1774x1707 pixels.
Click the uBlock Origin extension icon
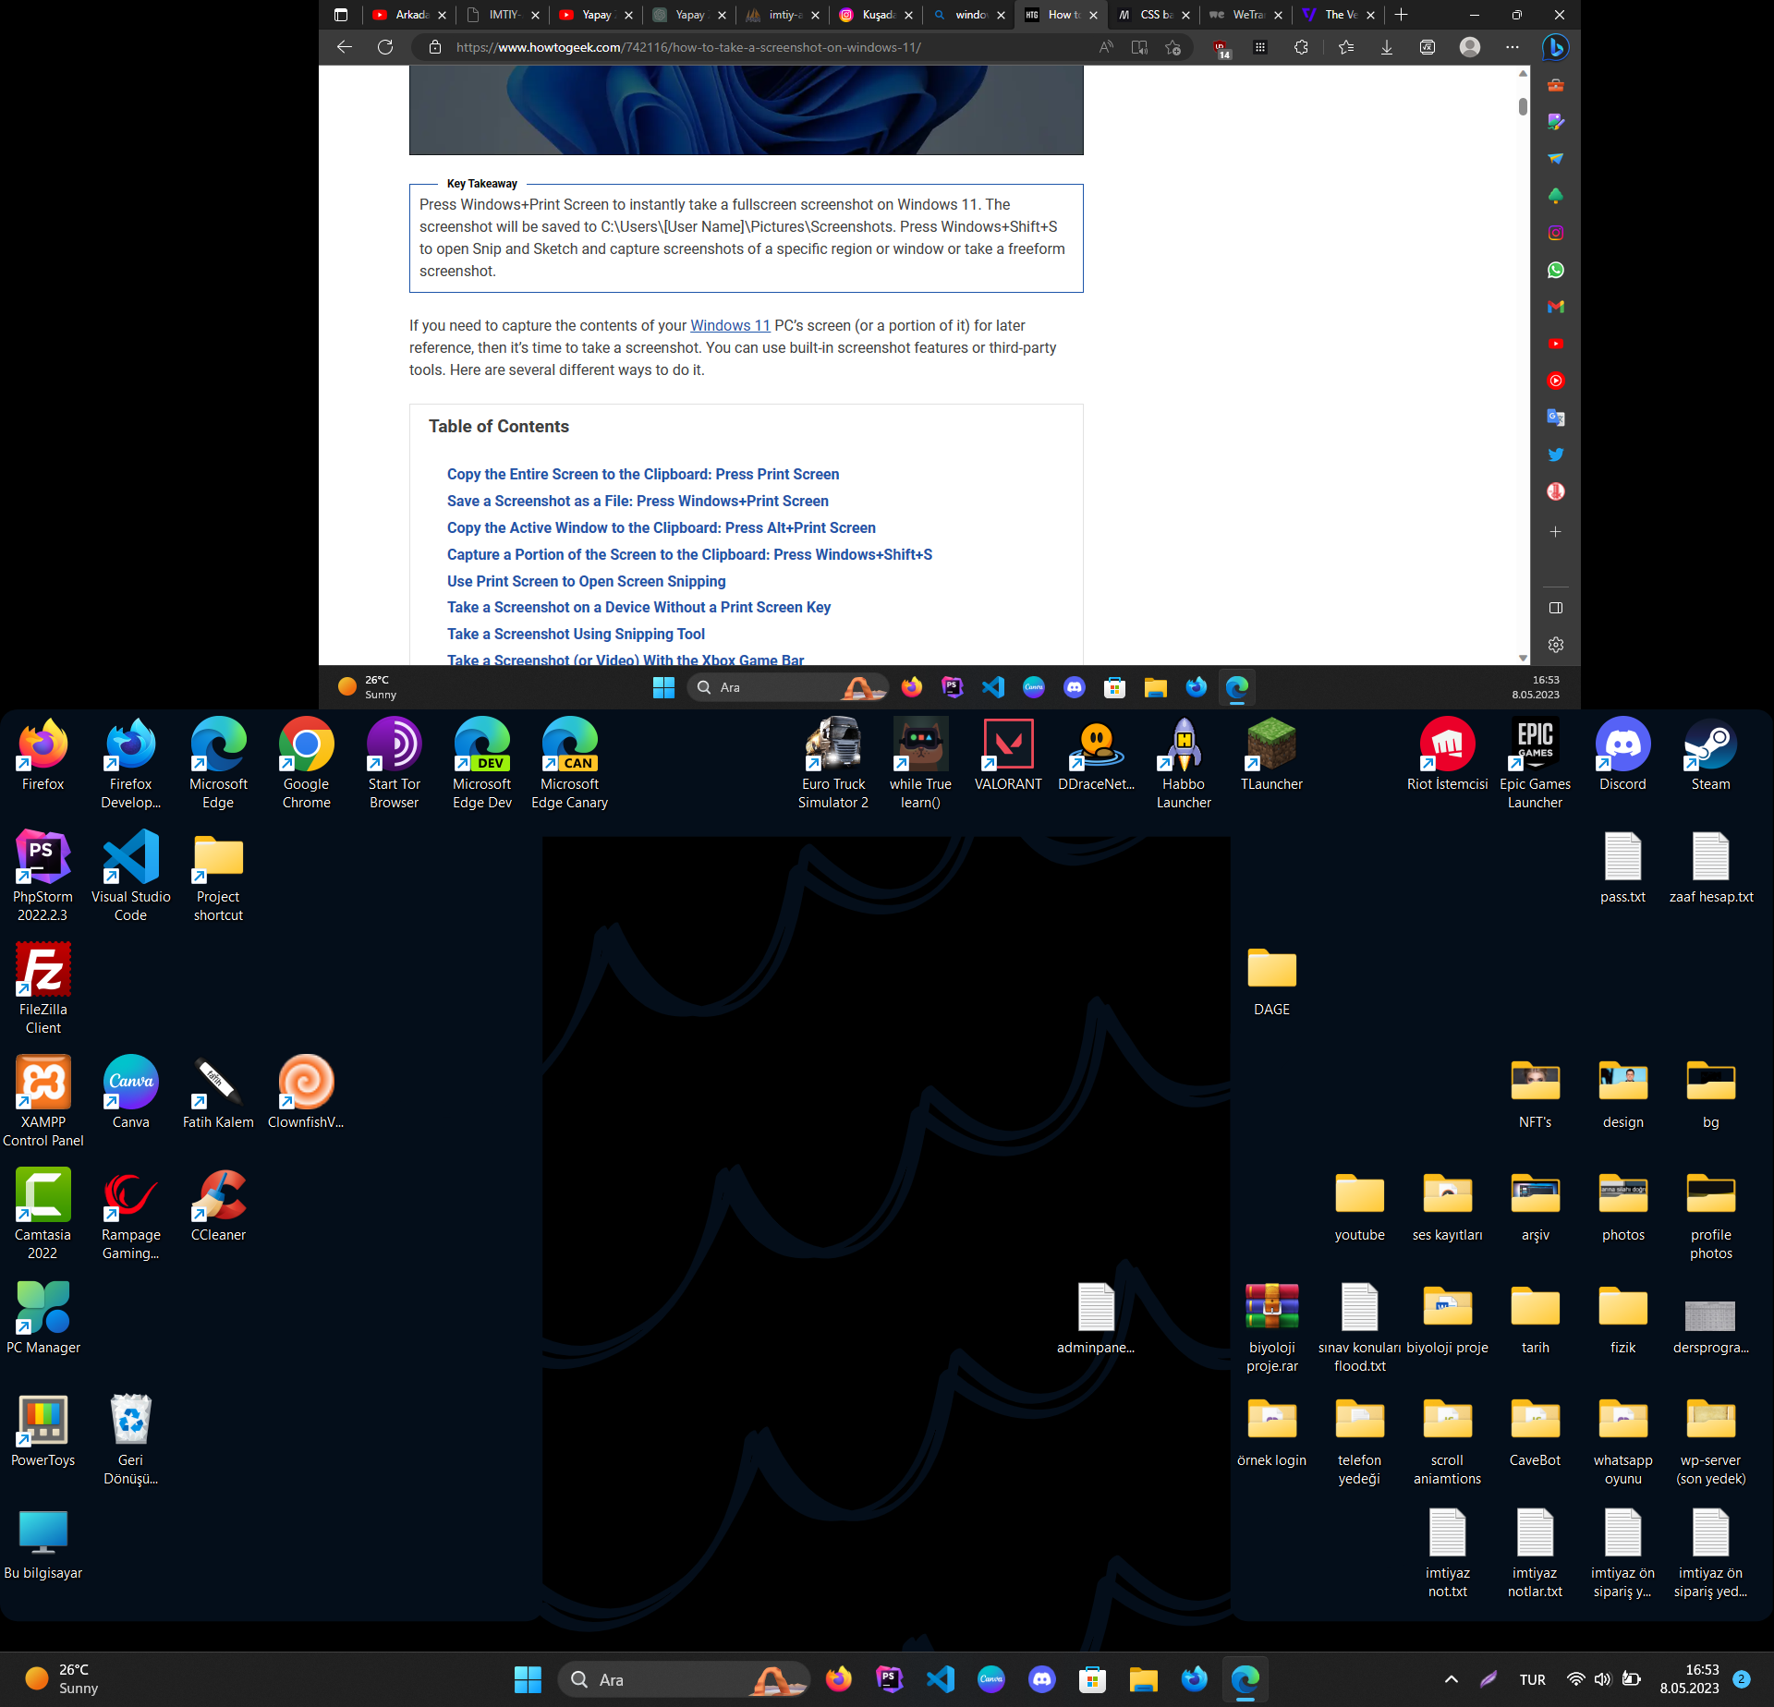coord(1221,48)
